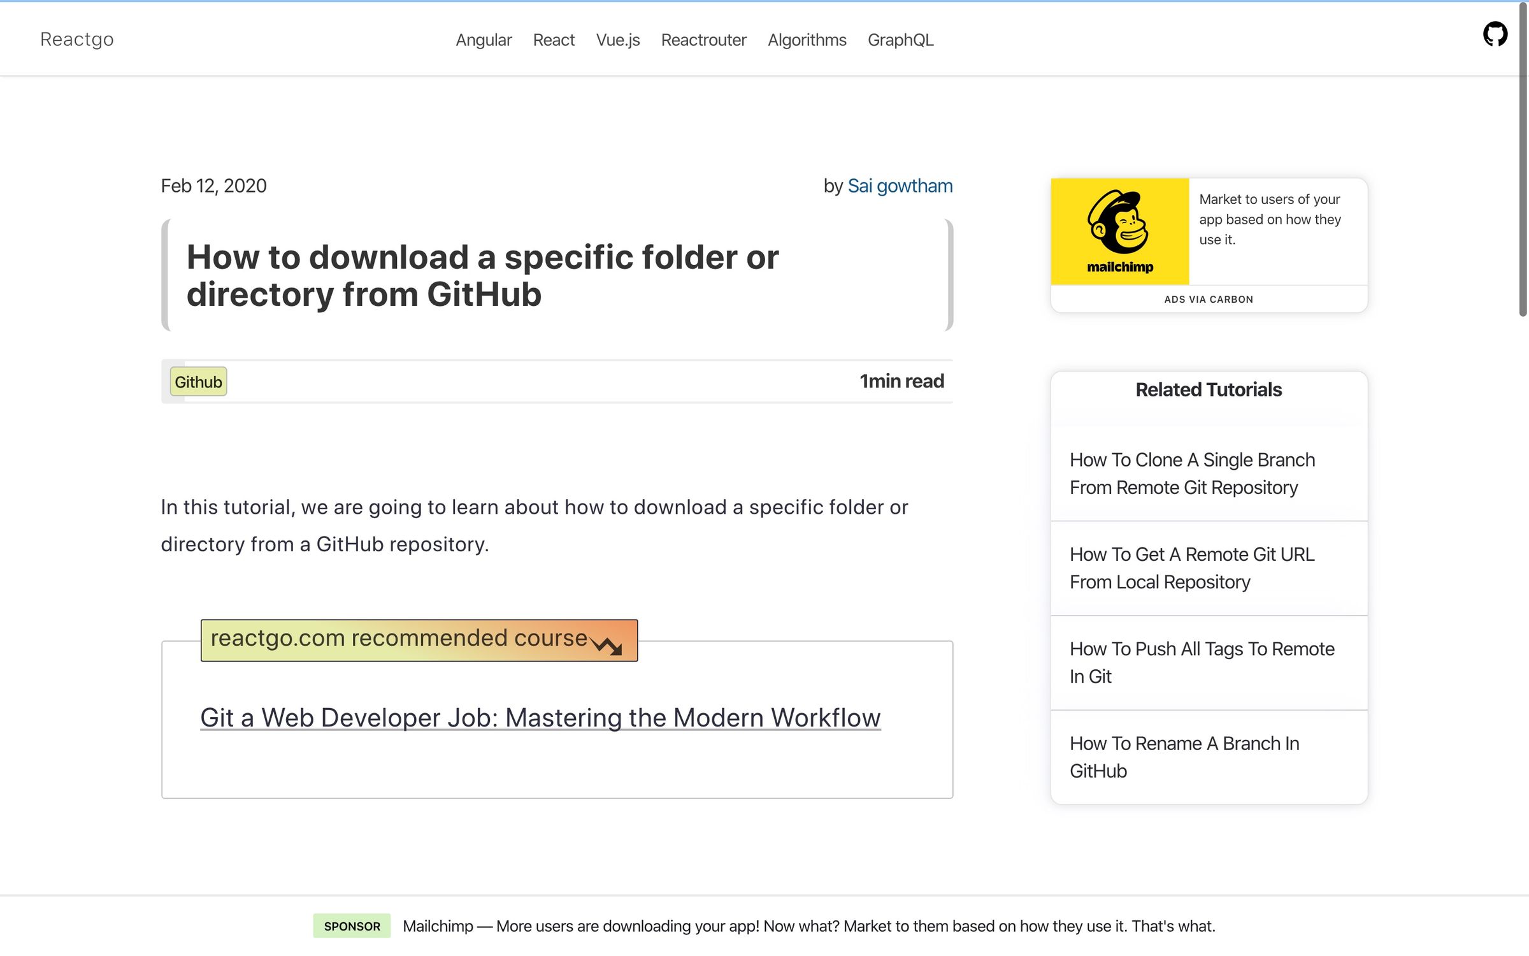Click the Reactgo site logo
Screen dimensions: 1529x956
[77, 39]
